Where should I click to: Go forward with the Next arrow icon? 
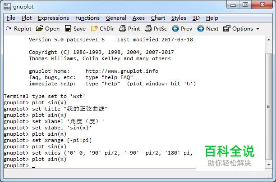(x=201, y=28)
